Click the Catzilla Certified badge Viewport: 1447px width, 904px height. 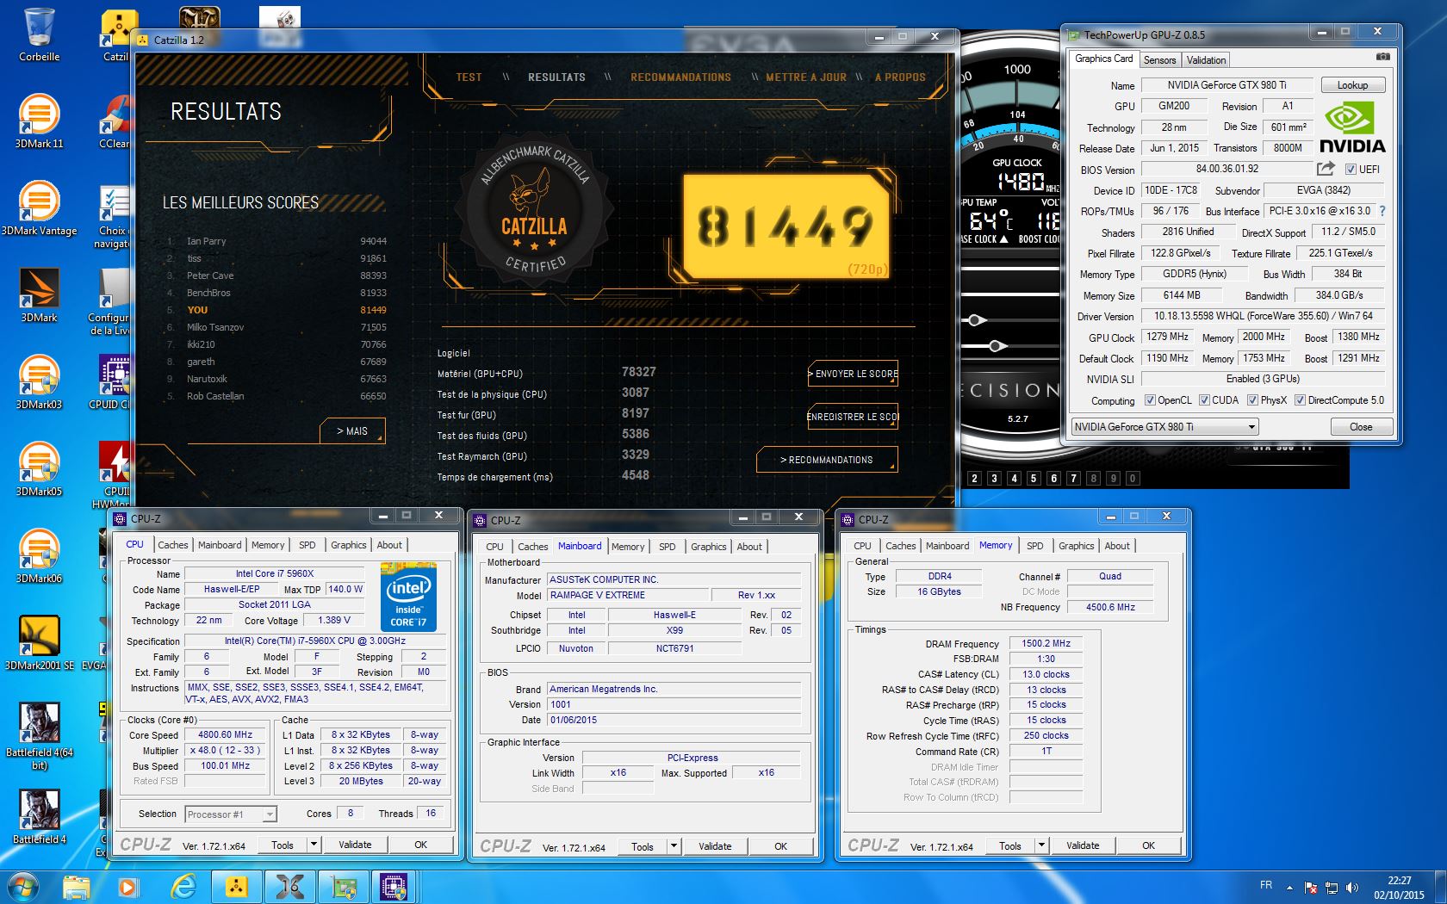pos(535,209)
